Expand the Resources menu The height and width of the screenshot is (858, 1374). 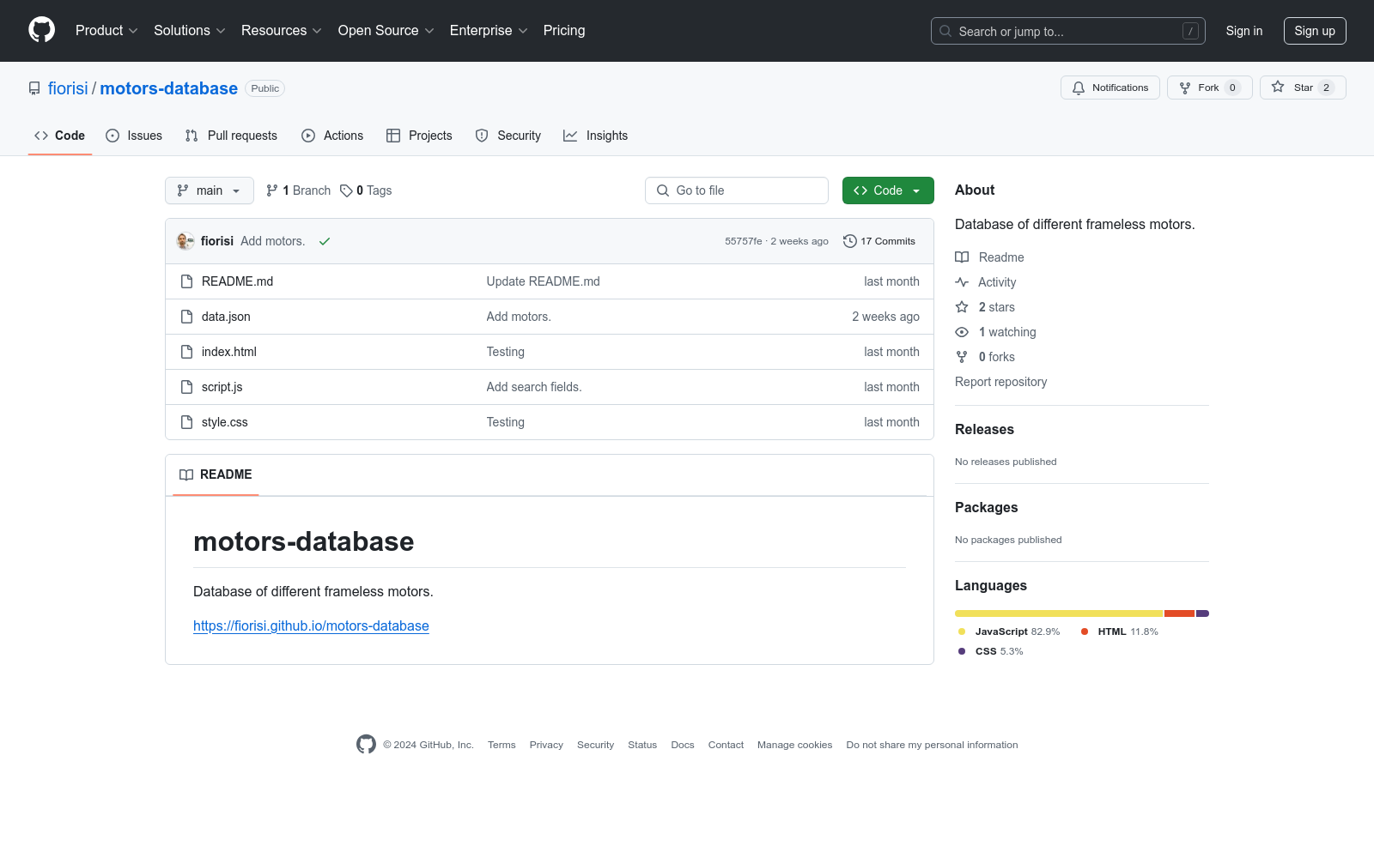[282, 30]
